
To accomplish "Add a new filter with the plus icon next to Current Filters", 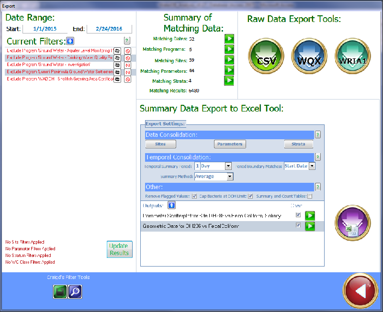I will coord(70,41).
